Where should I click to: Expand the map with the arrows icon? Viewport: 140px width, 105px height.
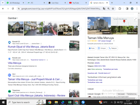135,19
